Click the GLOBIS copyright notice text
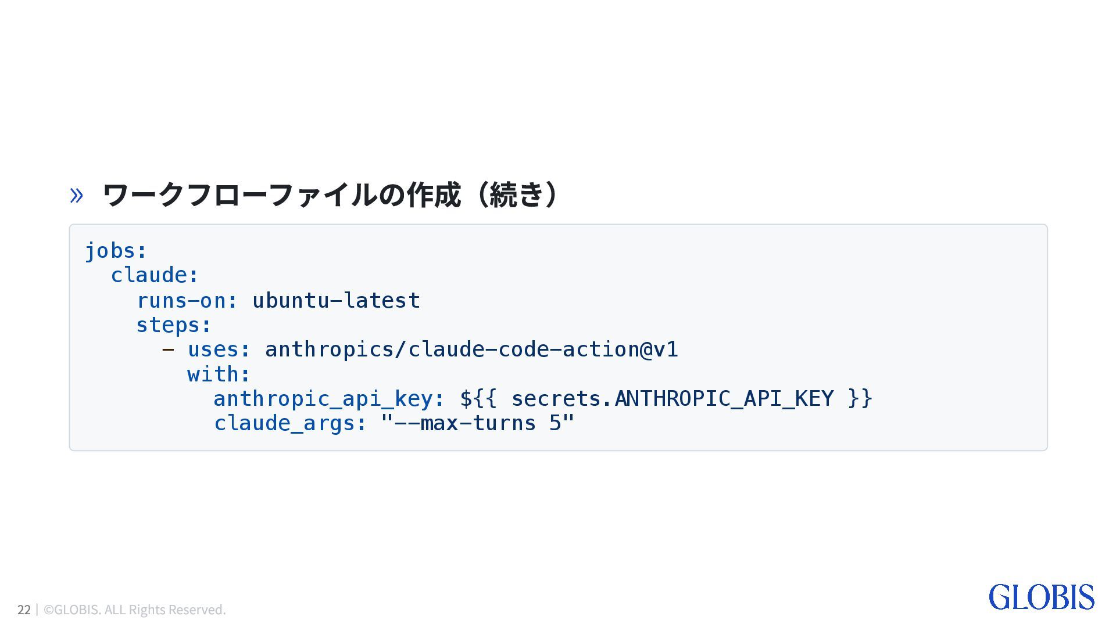Viewport: 1116px width, 627px height. click(x=135, y=610)
